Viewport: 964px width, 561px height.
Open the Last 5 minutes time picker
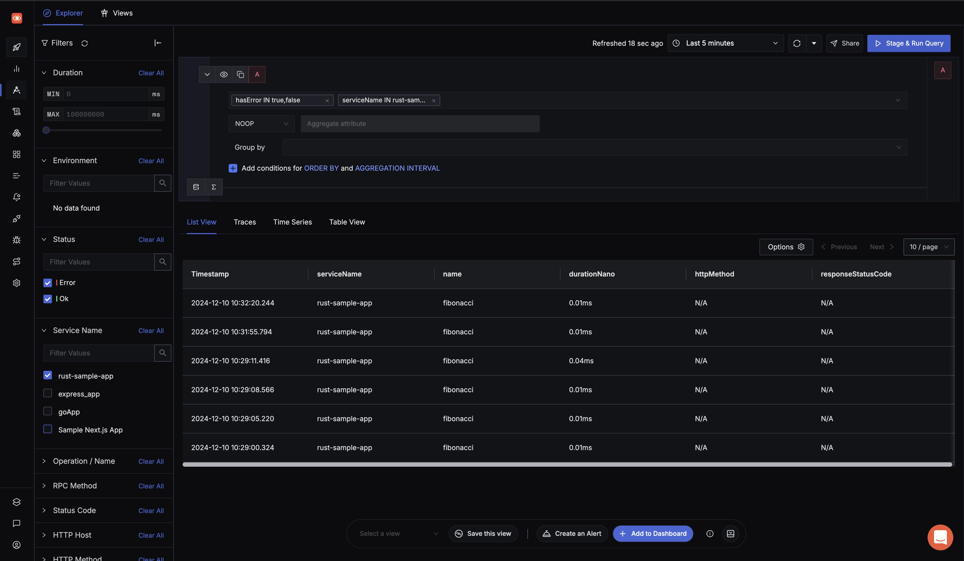725,43
